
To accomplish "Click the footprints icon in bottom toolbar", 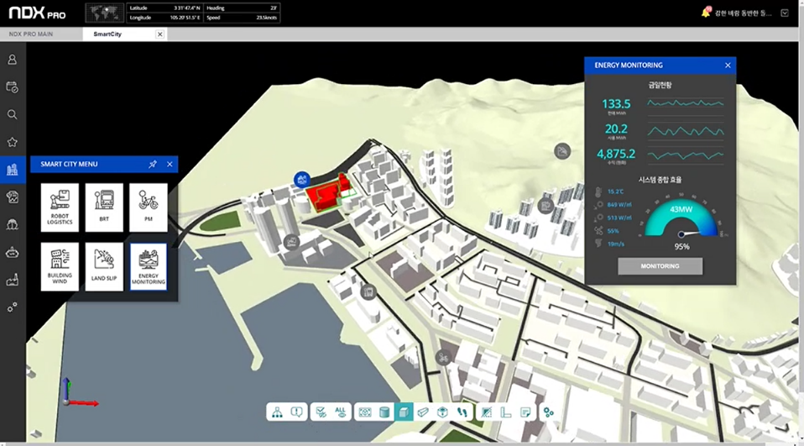I will (x=462, y=412).
